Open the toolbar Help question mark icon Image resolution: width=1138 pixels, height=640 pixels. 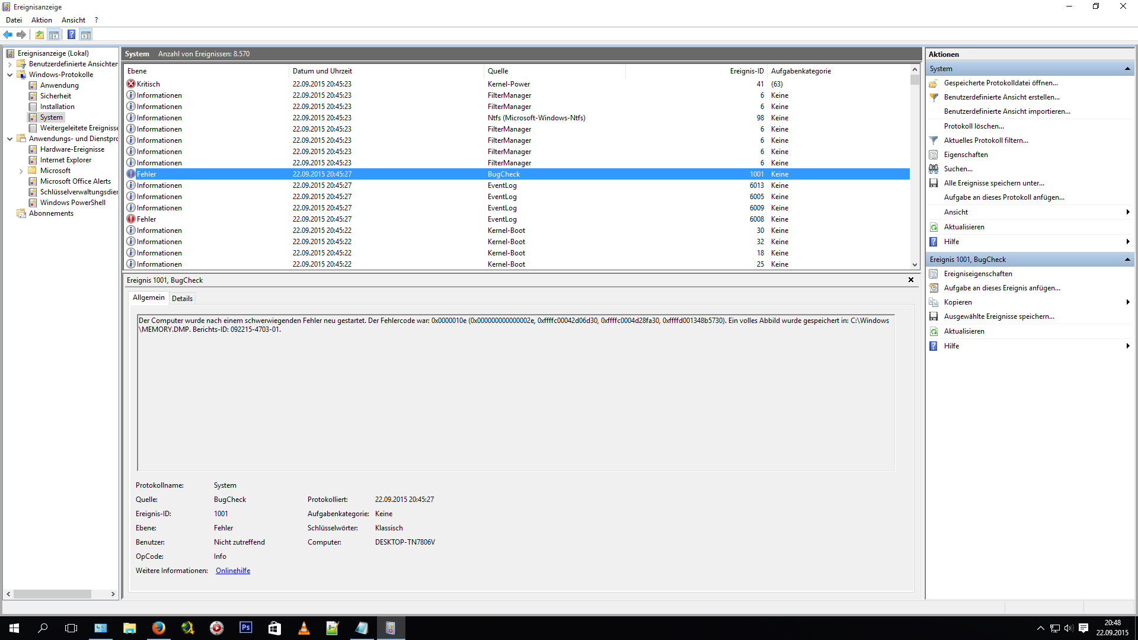pos(71,34)
